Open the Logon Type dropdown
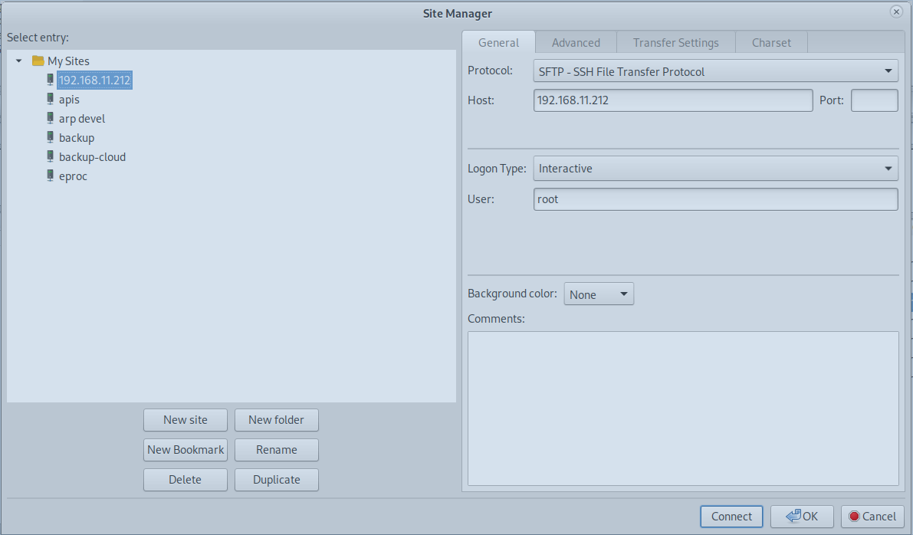 click(x=715, y=169)
